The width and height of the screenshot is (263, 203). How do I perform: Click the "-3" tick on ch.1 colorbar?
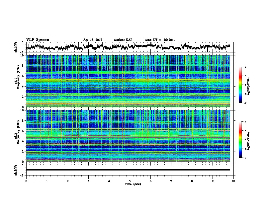tap(245, 67)
